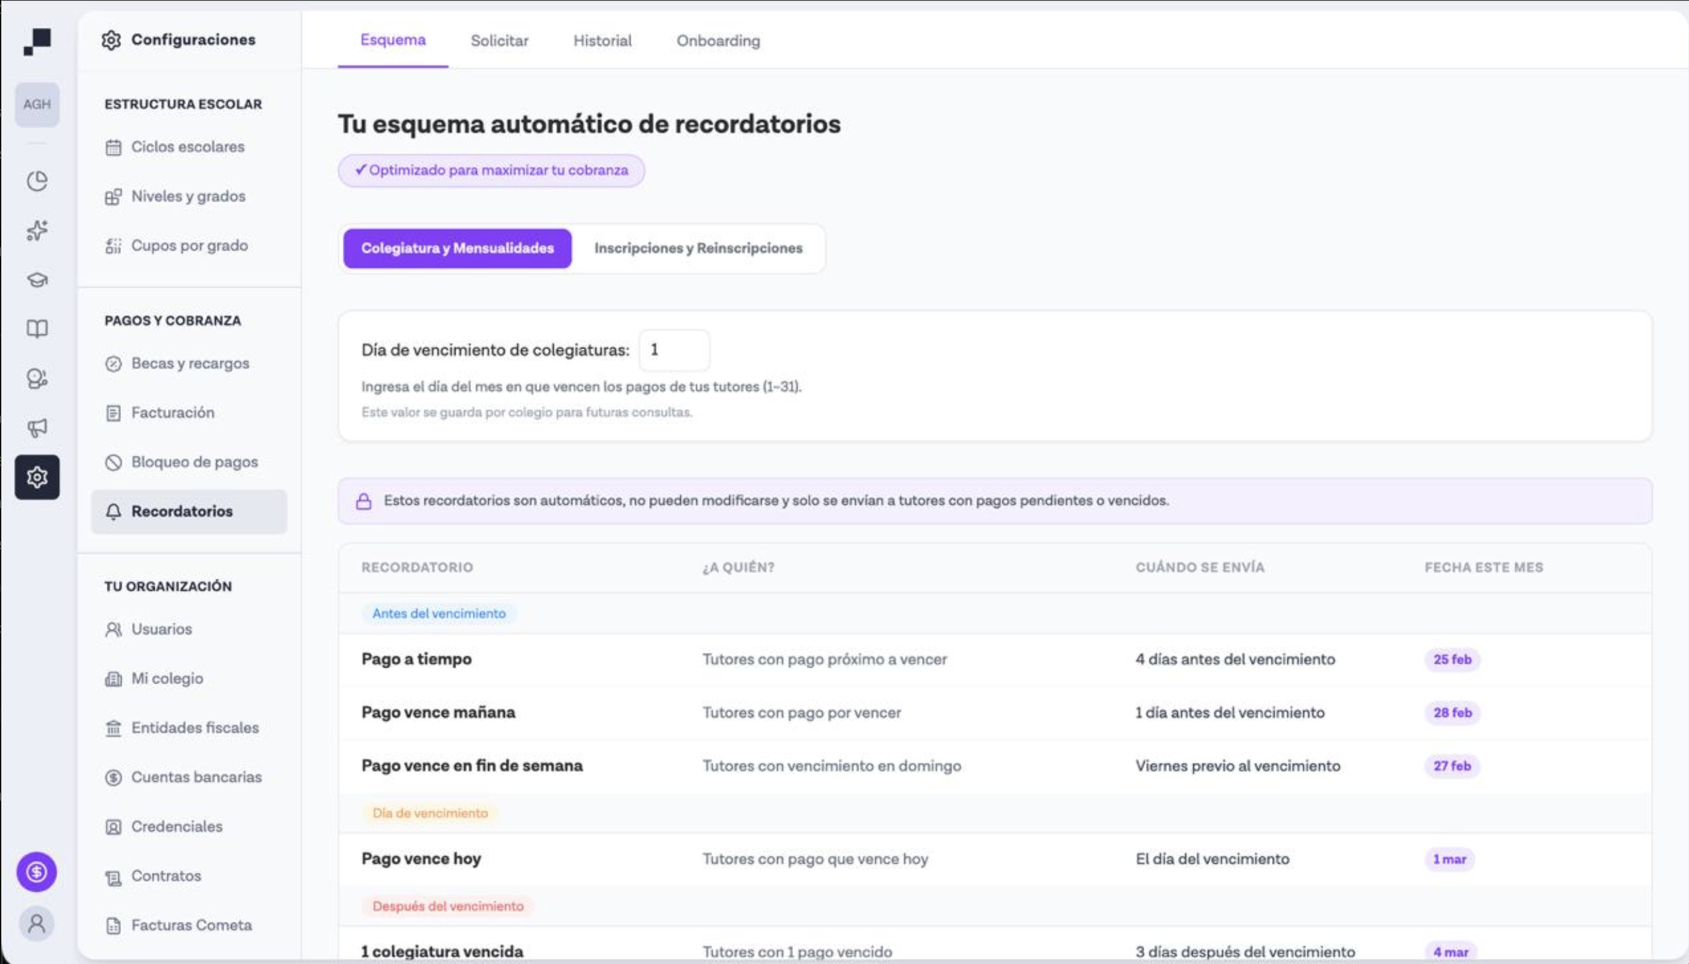Click the graduation cap icon in left rail

[37, 279]
